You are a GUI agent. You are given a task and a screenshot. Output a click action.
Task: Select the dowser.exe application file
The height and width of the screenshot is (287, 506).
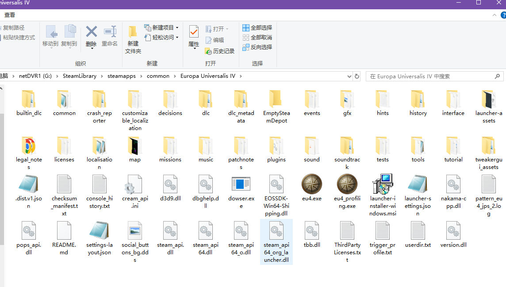(x=241, y=184)
